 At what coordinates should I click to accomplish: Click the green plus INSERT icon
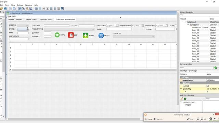(x=86, y=36)
